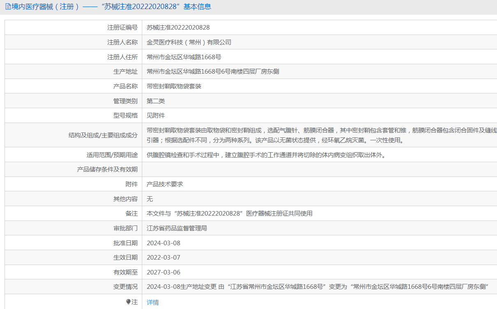Click the 管理类别 label

(x=125, y=101)
